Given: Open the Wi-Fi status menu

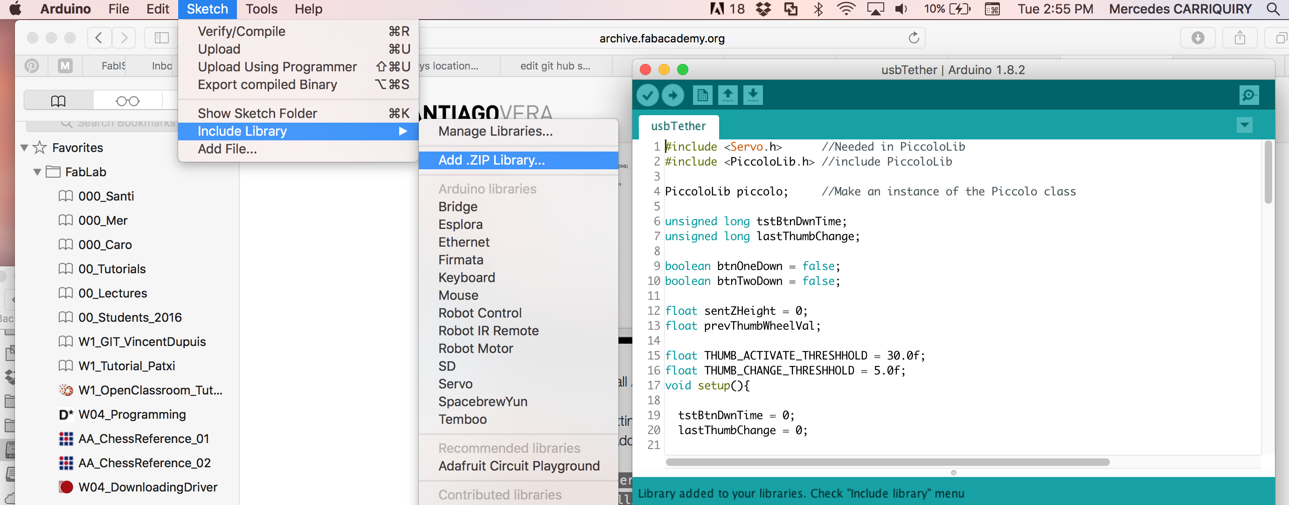Looking at the screenshot, I should pos(845,9).
